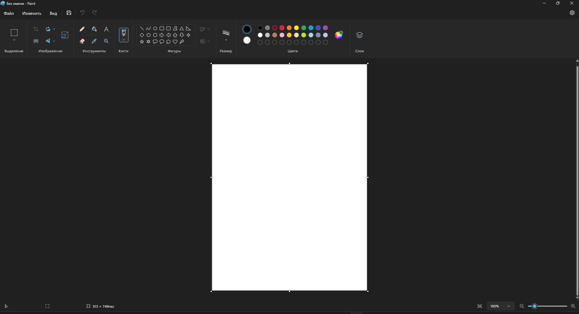The width and height of the screenshot is (579, 314).
Task: Click the zoom out magnifier button
Action: 522,306
